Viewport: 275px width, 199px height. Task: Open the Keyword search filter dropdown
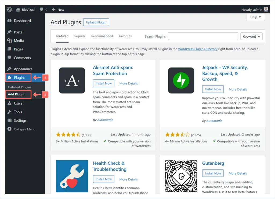coord(251,36)
